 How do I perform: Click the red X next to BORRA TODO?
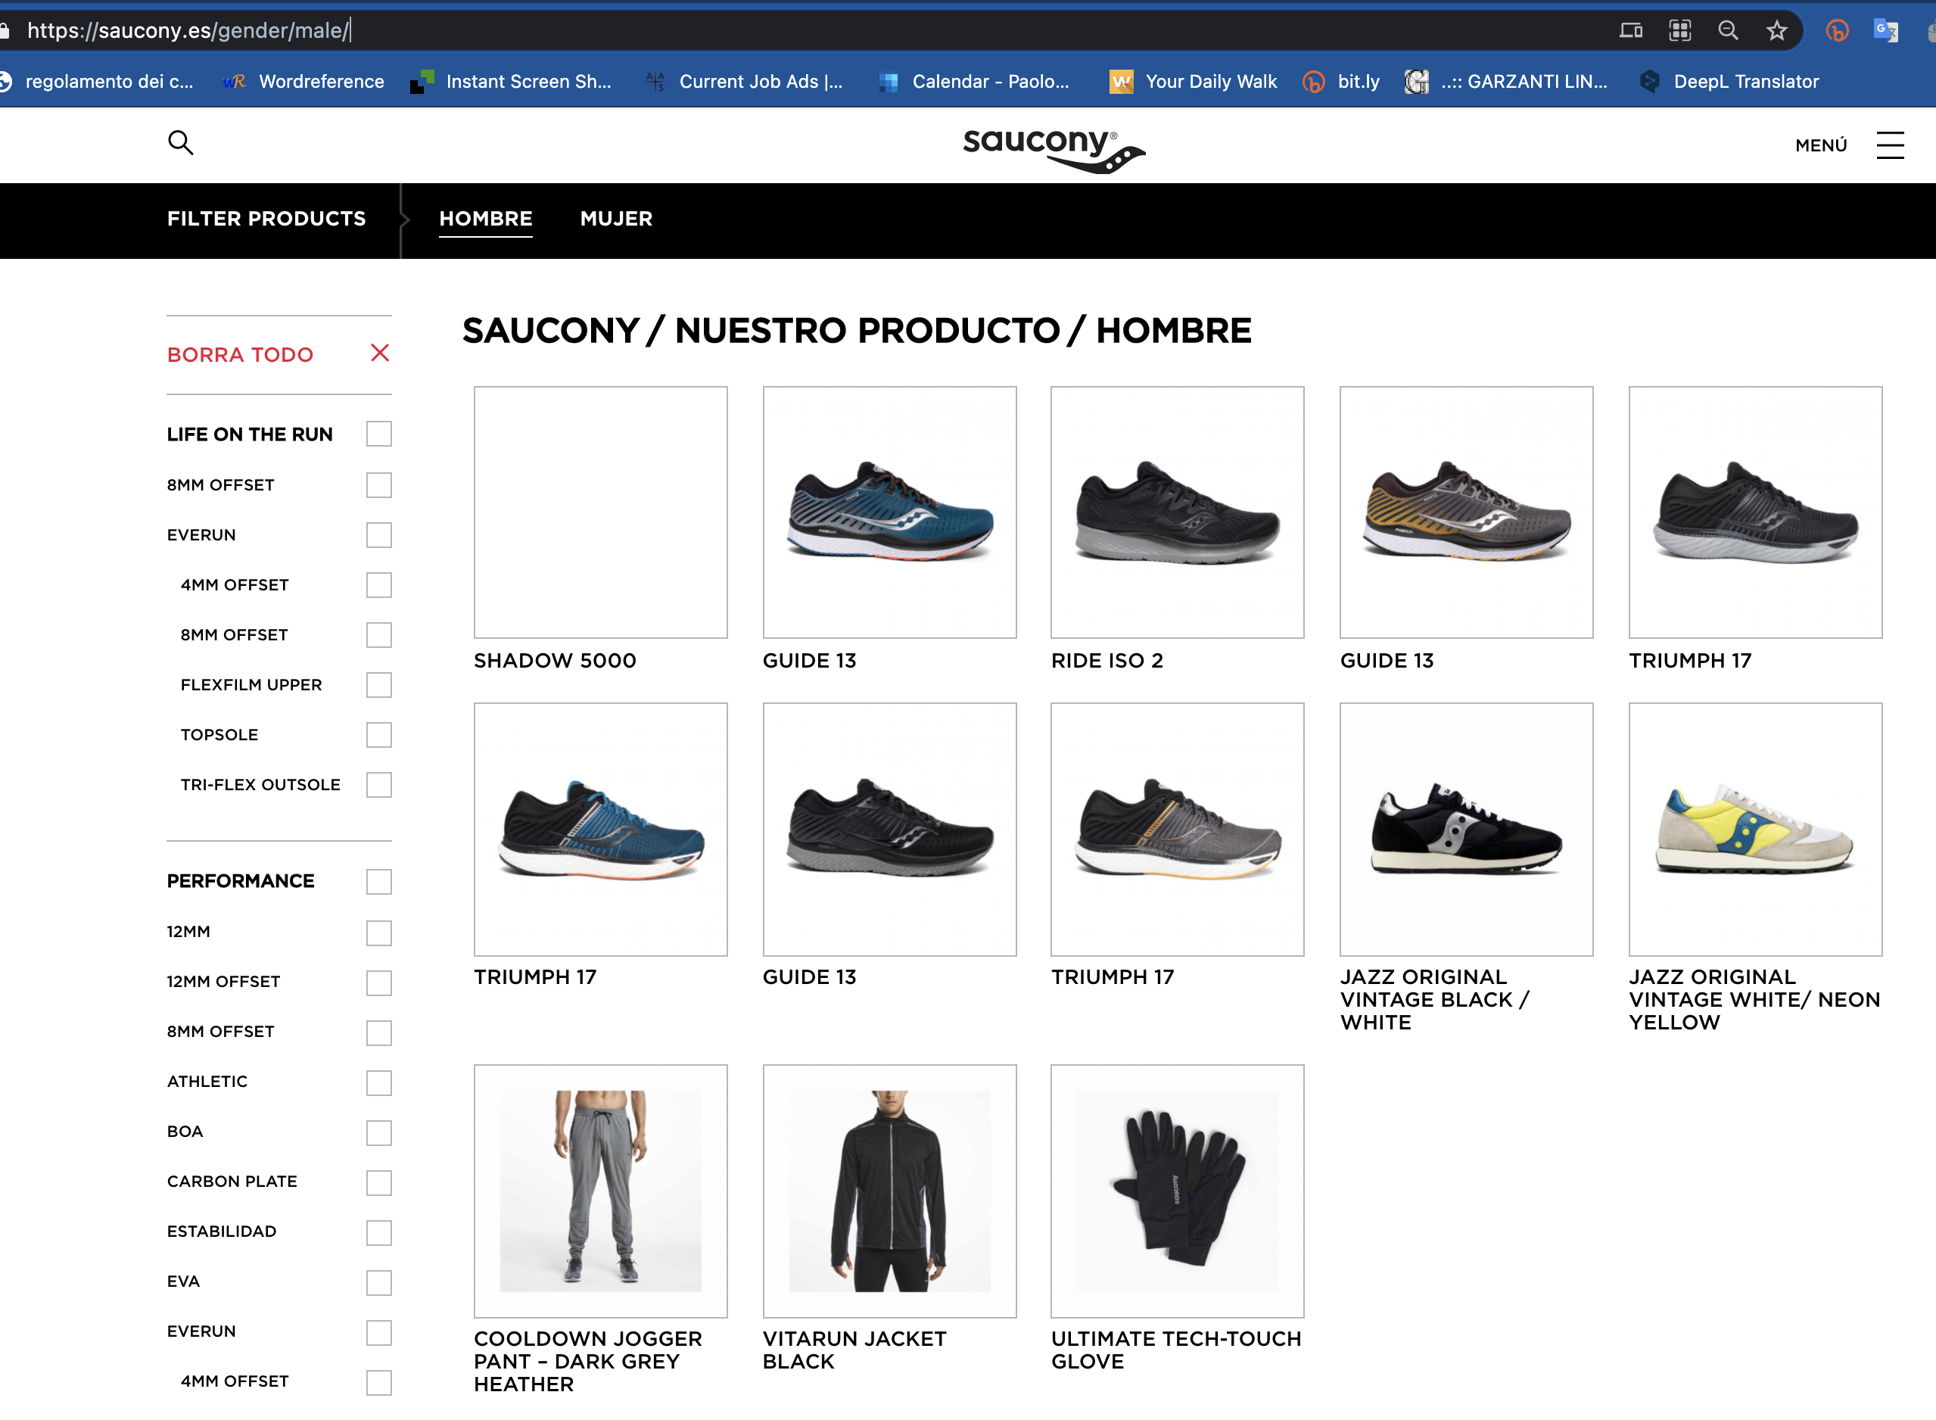380,353
